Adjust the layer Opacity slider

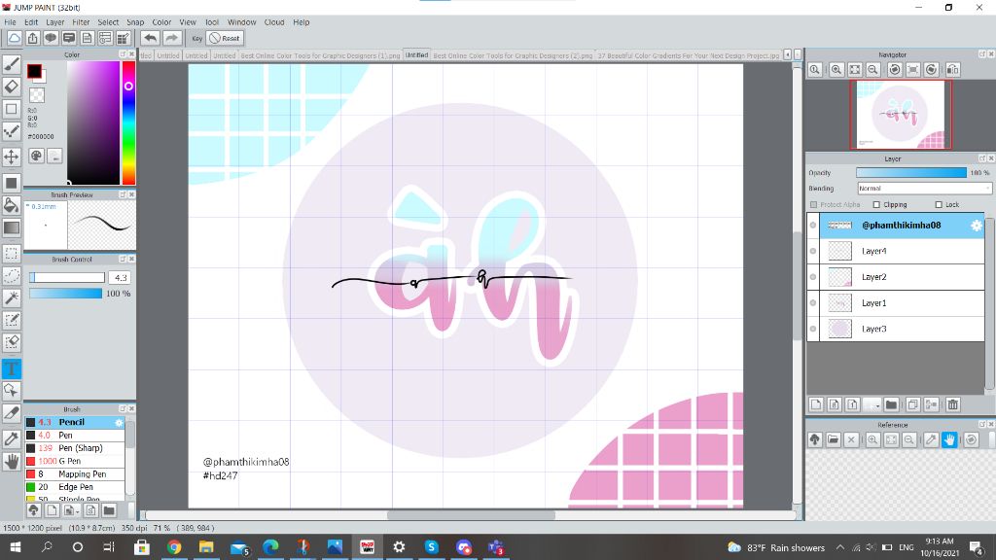pos(910,173)
